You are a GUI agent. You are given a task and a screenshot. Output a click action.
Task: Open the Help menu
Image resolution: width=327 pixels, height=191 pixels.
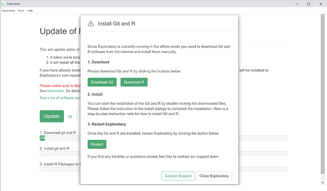[30, 10]
